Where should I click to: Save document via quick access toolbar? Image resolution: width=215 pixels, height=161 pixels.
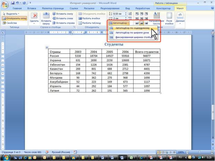click(13, 3)
